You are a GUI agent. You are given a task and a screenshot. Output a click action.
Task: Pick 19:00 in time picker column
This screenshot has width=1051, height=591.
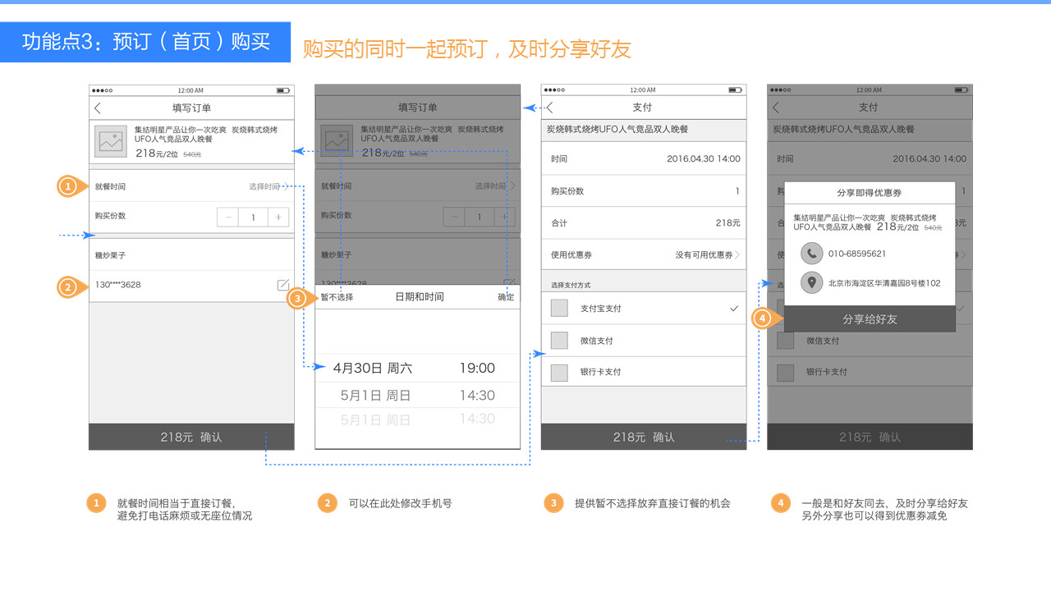[477, 369]
